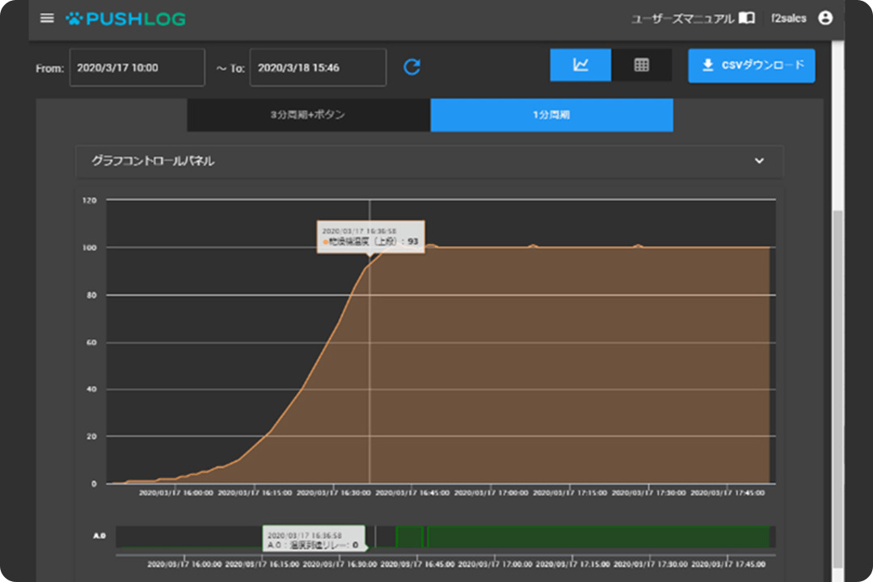Edit the From date field
This screenshot has height=582, width=873.
(x=137, y=68)
